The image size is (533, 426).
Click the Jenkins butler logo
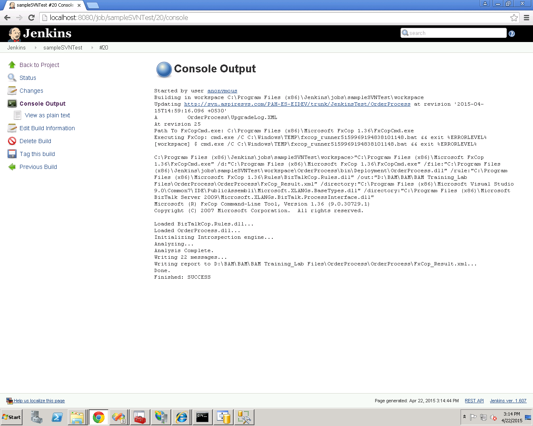pos(15,35)
